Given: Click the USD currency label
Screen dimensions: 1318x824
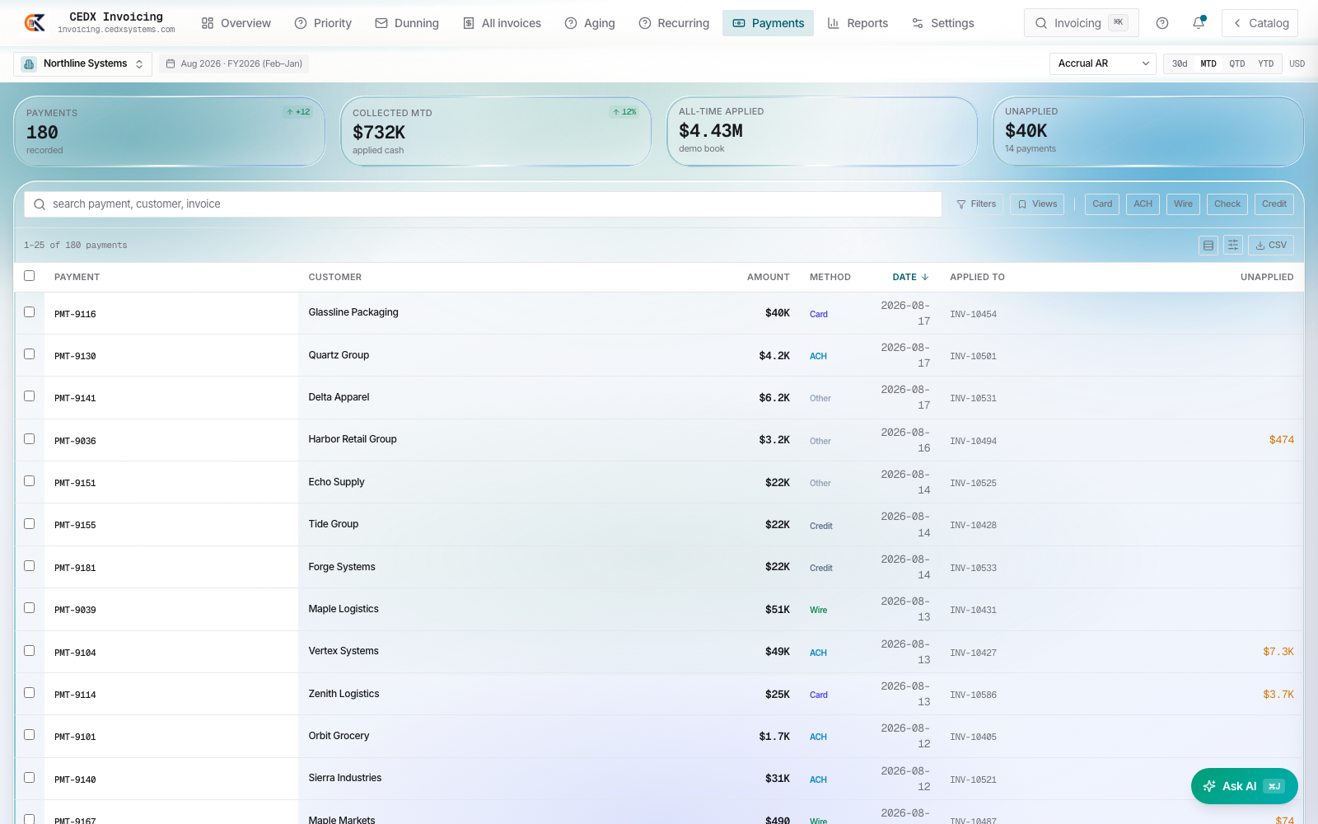Looking at the screenshot, I should coord(1297,63).
